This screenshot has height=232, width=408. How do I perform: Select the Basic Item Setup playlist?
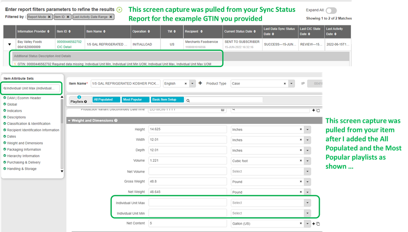pos(167,100)
